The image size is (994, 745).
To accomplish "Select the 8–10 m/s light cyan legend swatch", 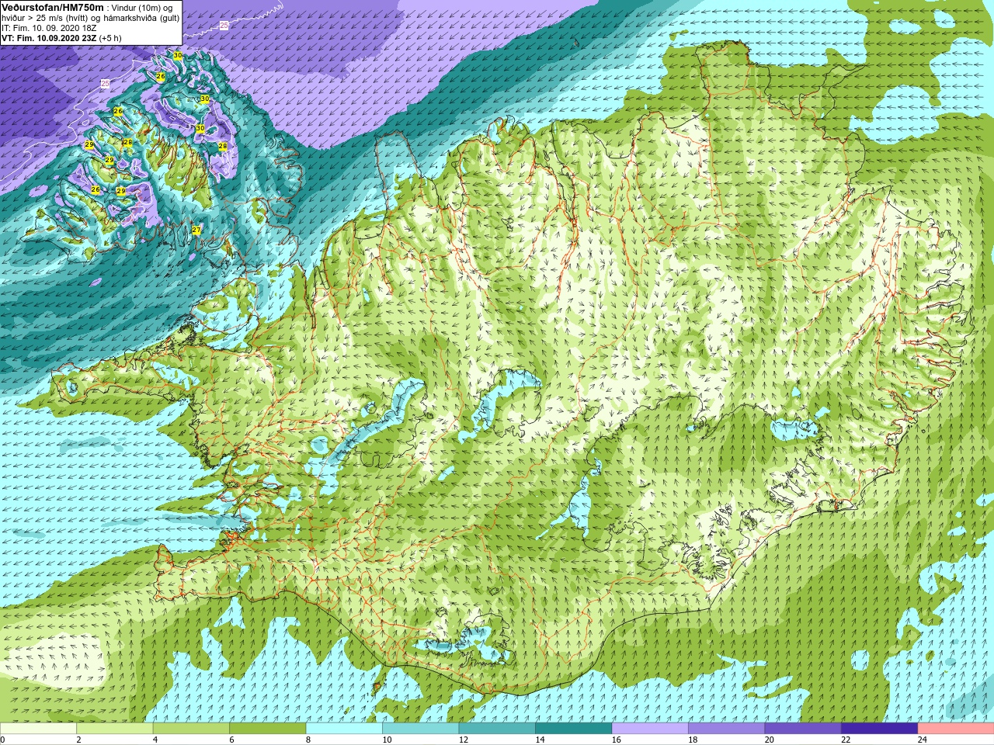I will tap(344, 729).
